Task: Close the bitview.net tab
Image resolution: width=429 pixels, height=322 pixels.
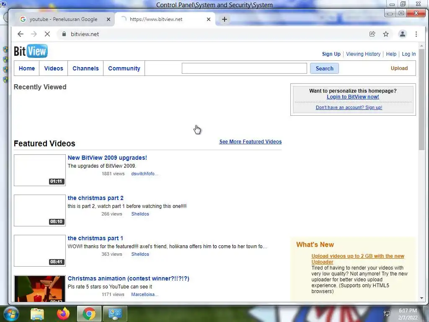Action: [209, 19]
